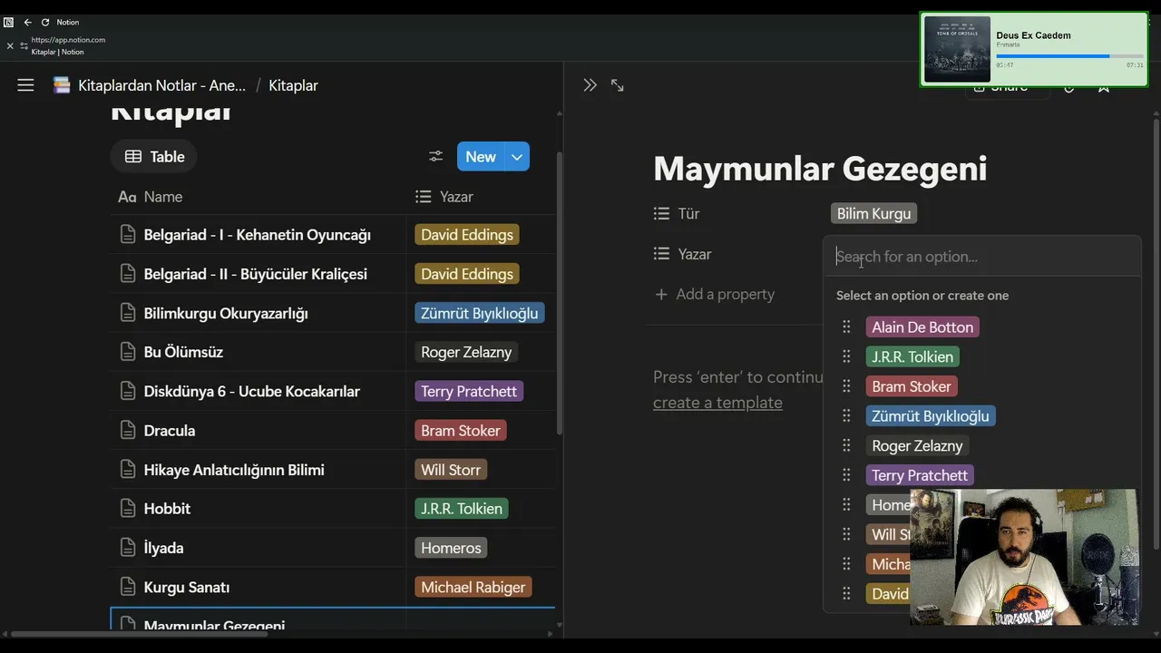Click the Deus Ex Caedem track title
Screen dimensions: 1161x653
point(1033,35)
